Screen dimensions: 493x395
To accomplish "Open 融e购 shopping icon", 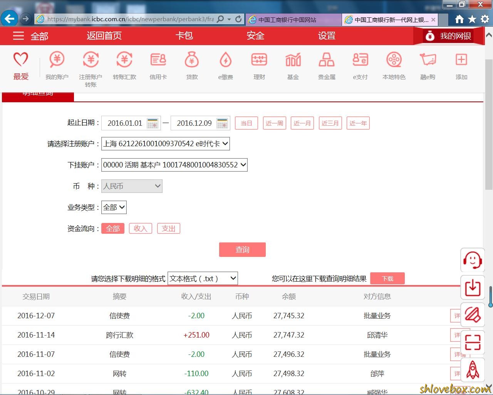I will point(428,59).
